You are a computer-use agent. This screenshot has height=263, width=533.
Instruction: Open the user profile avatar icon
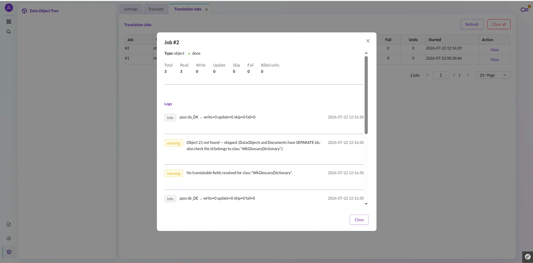click(9, 8)
